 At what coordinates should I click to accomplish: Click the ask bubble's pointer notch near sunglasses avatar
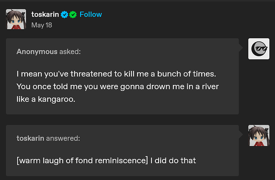pos(241,48)
